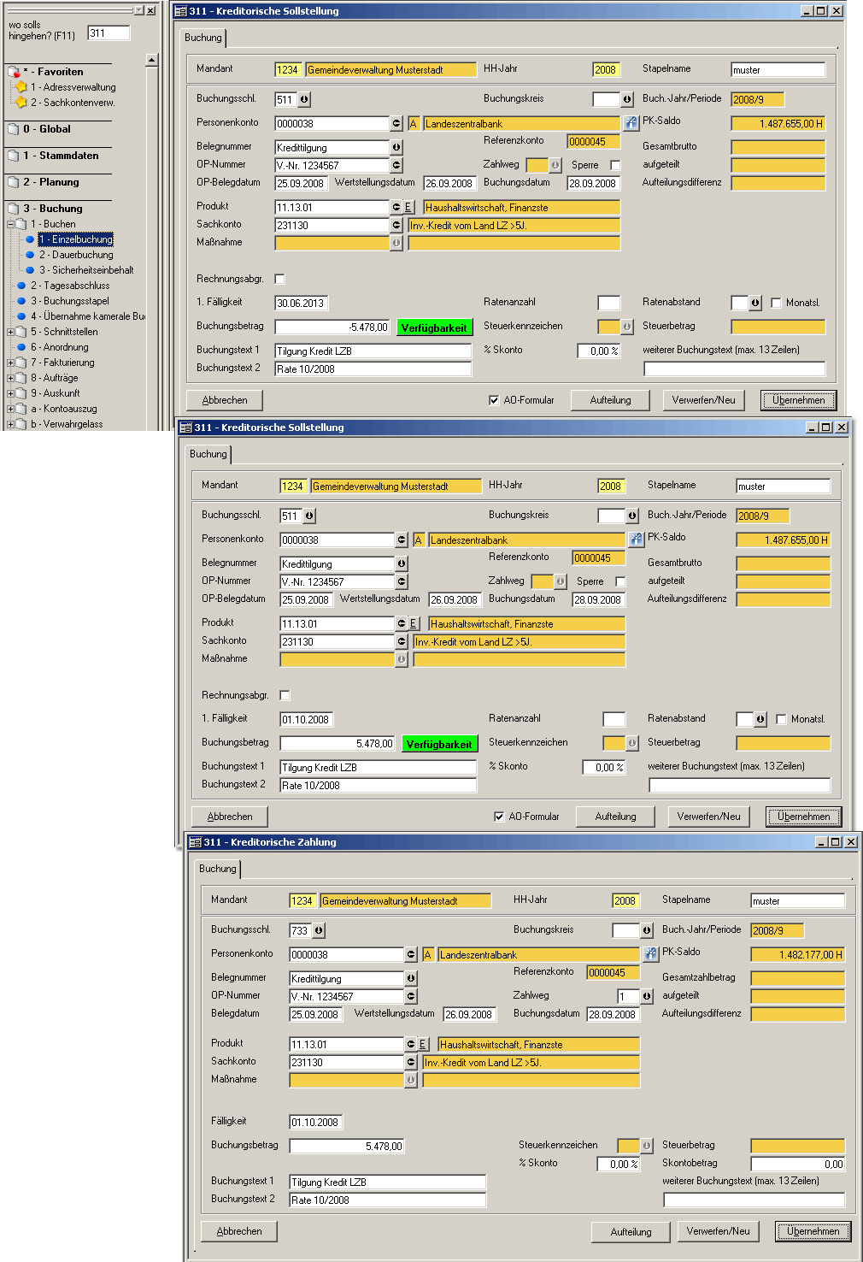
Task: Toggle Monatsl. checkbox in window with Fälligkeit 30.06.2013
Action: [x=776, y=303]
